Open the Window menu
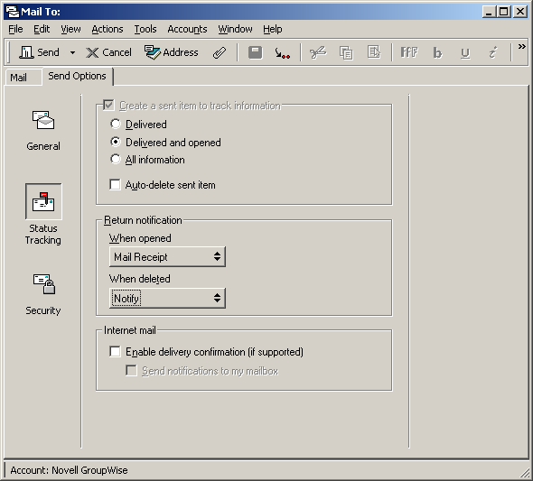The image size is (533, 481). (x=235, y=29)
